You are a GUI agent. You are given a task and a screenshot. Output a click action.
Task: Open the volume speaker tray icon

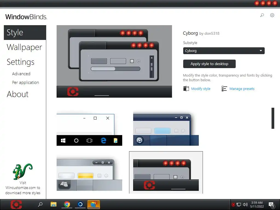point(245,205)
